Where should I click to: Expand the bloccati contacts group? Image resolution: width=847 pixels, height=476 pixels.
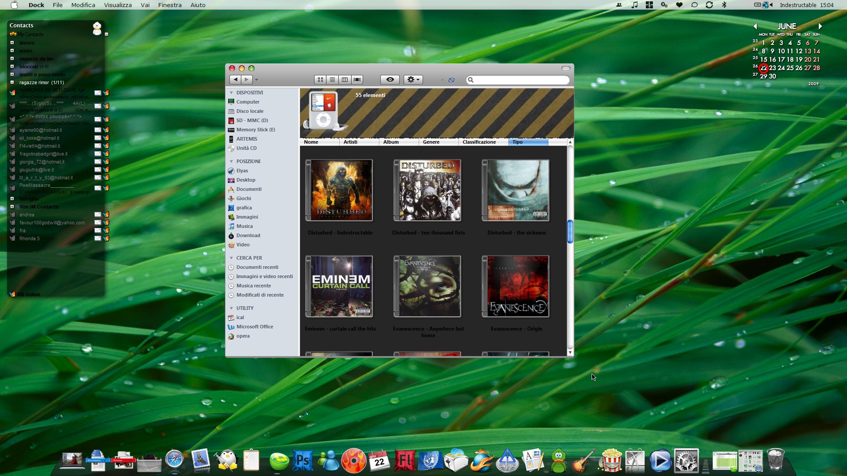pyautogui.click(x=12, y=67)
